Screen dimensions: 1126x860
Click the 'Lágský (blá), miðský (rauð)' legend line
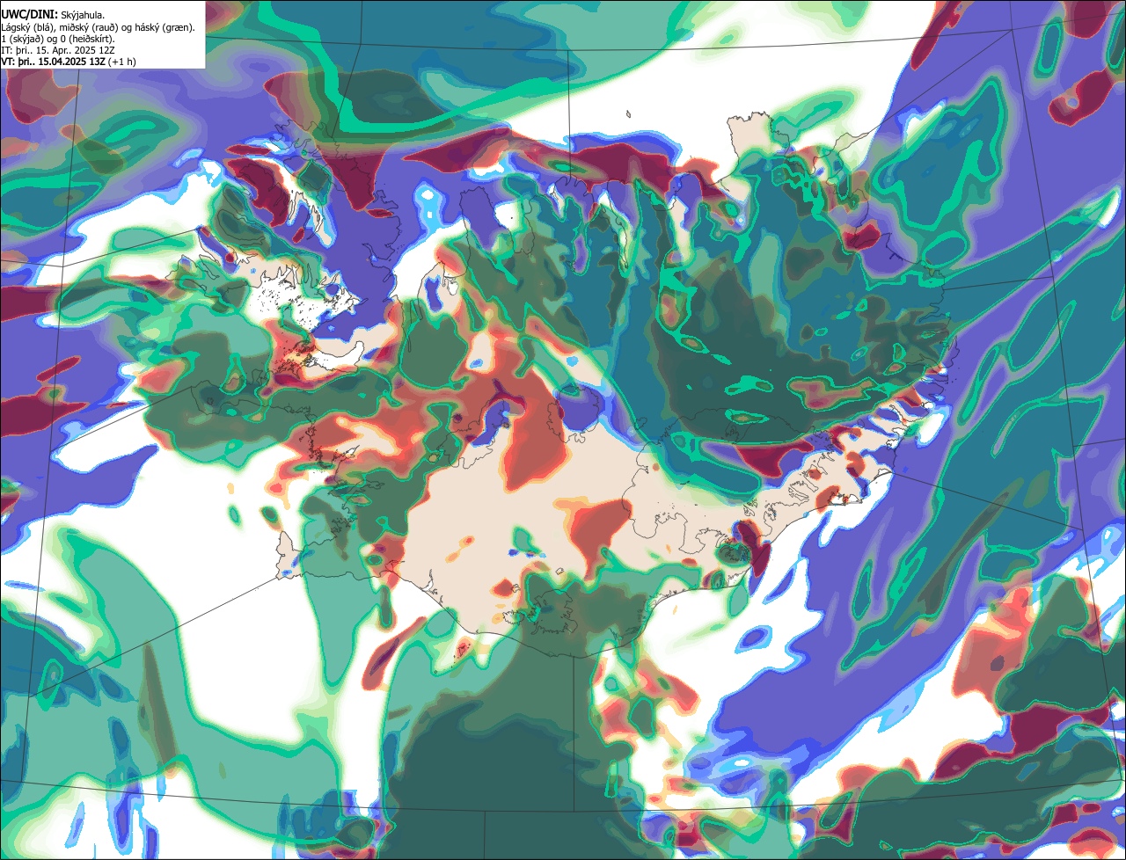click(99, 27)
